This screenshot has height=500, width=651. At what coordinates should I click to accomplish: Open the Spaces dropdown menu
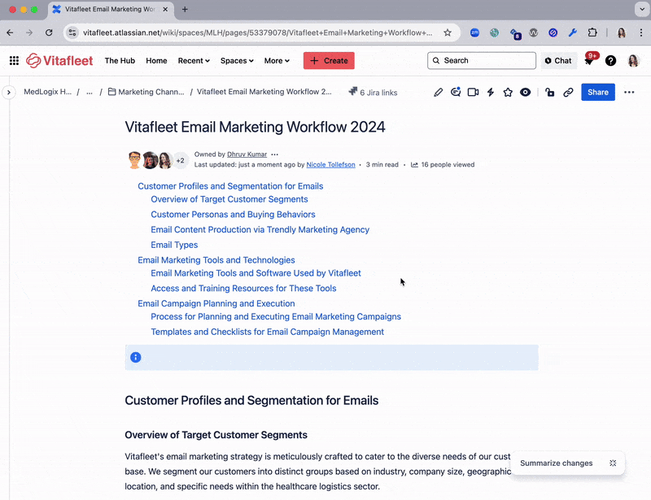point(237,61)
